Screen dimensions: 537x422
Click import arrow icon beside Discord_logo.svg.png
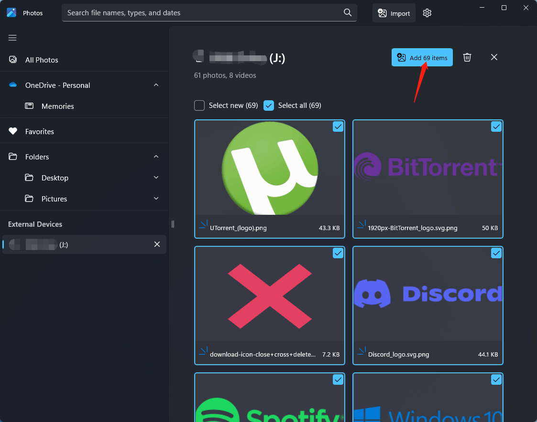click(x=362, y=351)
